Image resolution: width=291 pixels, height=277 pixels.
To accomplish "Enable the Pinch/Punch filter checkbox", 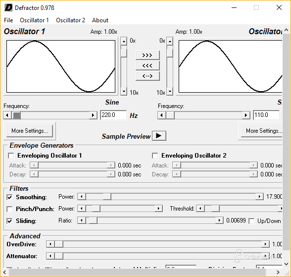I will pos(9,209).
